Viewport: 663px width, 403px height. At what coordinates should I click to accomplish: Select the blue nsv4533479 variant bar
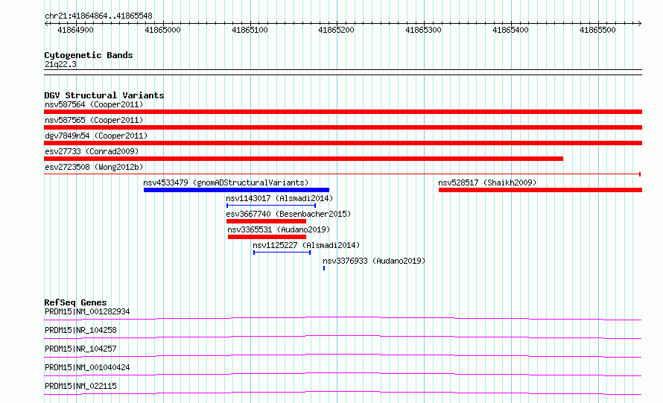point(236,190)
